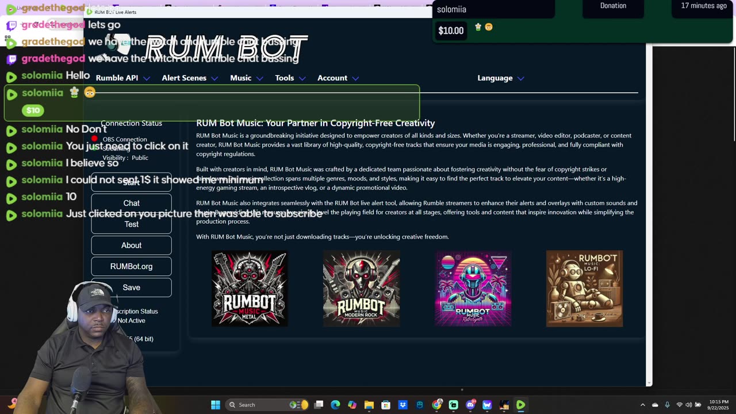The width and height of the screenshot is (736, 414).
Task: Click the Music page's Copyright-Free Creativity heading
Action: (315, 123)
